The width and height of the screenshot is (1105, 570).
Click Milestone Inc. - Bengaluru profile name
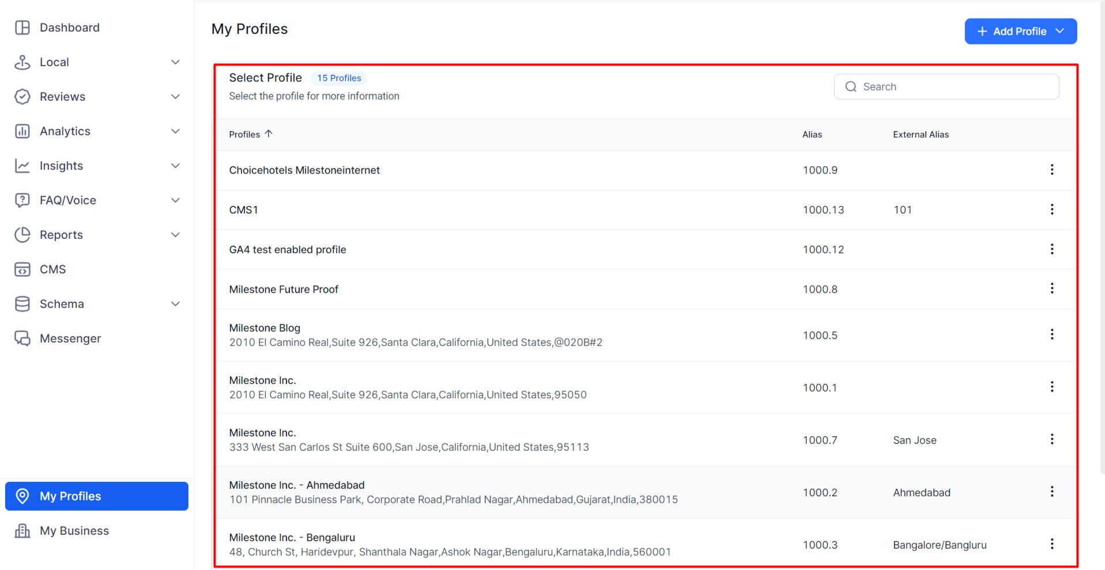pyautogui.click(x=292, y=538)
